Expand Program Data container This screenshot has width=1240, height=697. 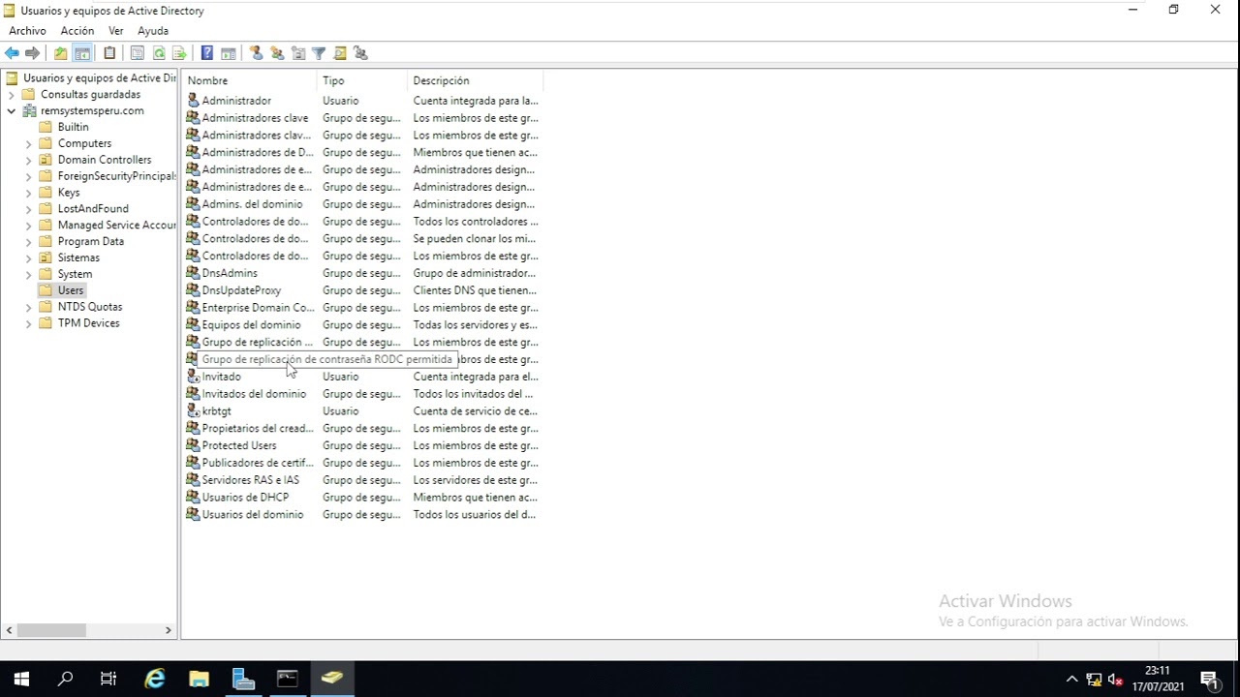(29, 242)
